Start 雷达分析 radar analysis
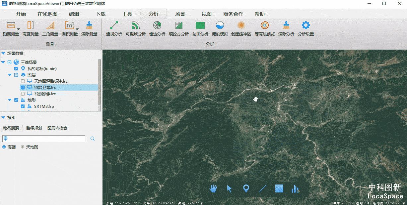Viewport: 407px width, 205px height. (157, 28)
